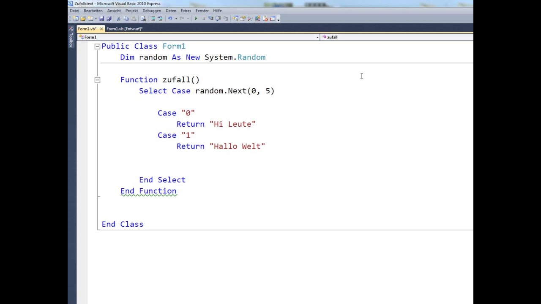Click the "Hi Leute" string literal

coord(232,124)
